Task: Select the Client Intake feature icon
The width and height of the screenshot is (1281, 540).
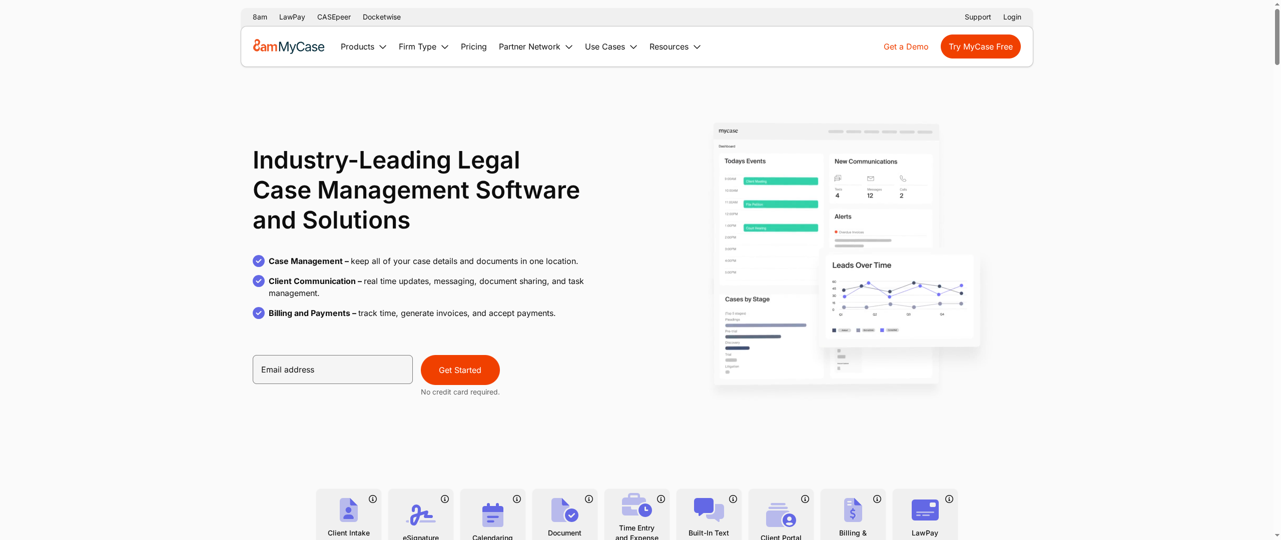Action: point(349,509)
